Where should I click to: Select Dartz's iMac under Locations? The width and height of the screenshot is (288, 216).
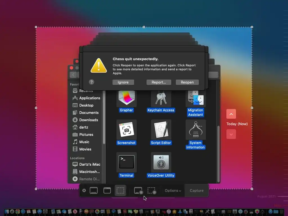[86, 164]
